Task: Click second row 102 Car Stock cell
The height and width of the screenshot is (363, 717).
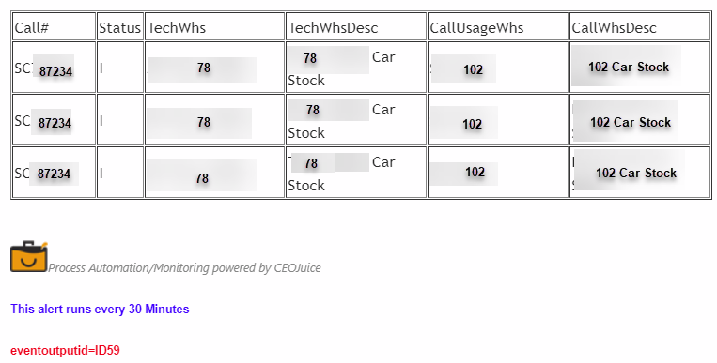Action: coord(640,120)
